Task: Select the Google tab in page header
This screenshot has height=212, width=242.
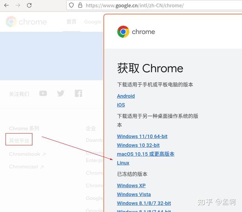Action: pyautogui.click(x=93, y=22)
